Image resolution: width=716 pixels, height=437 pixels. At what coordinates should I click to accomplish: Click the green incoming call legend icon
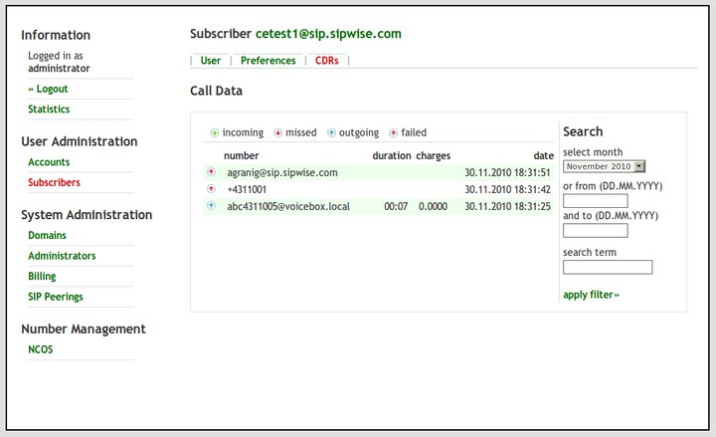pyautogui.click(x=215, y=132)
